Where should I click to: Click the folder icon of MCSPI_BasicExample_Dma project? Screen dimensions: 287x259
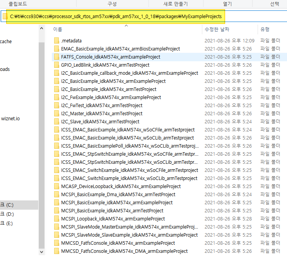coord(56,194)
